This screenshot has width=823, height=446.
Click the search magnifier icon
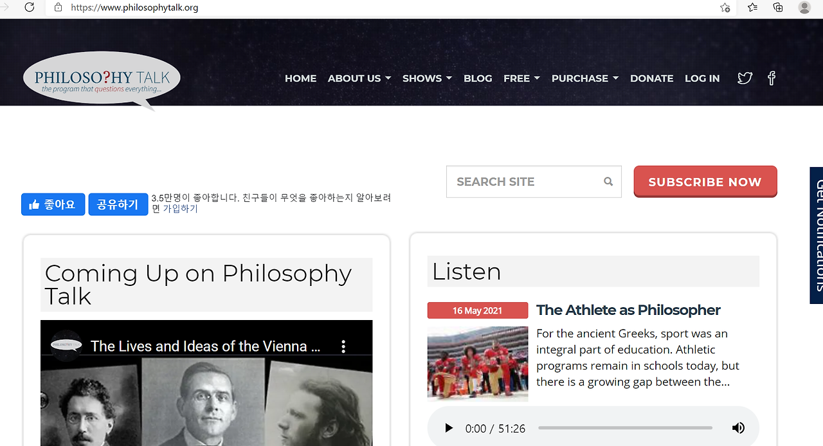(608, 182)
